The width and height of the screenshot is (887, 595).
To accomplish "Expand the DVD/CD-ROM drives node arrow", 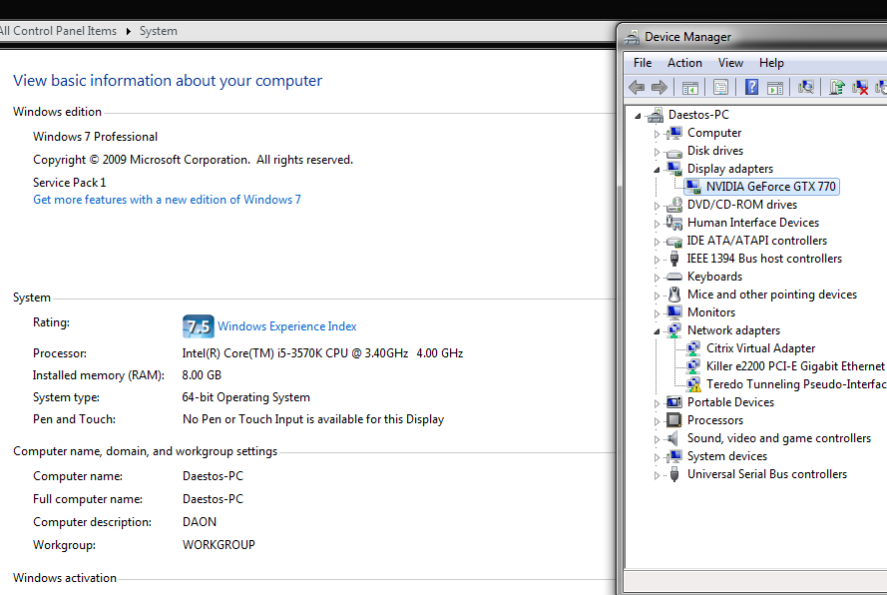I will [657, 206].
